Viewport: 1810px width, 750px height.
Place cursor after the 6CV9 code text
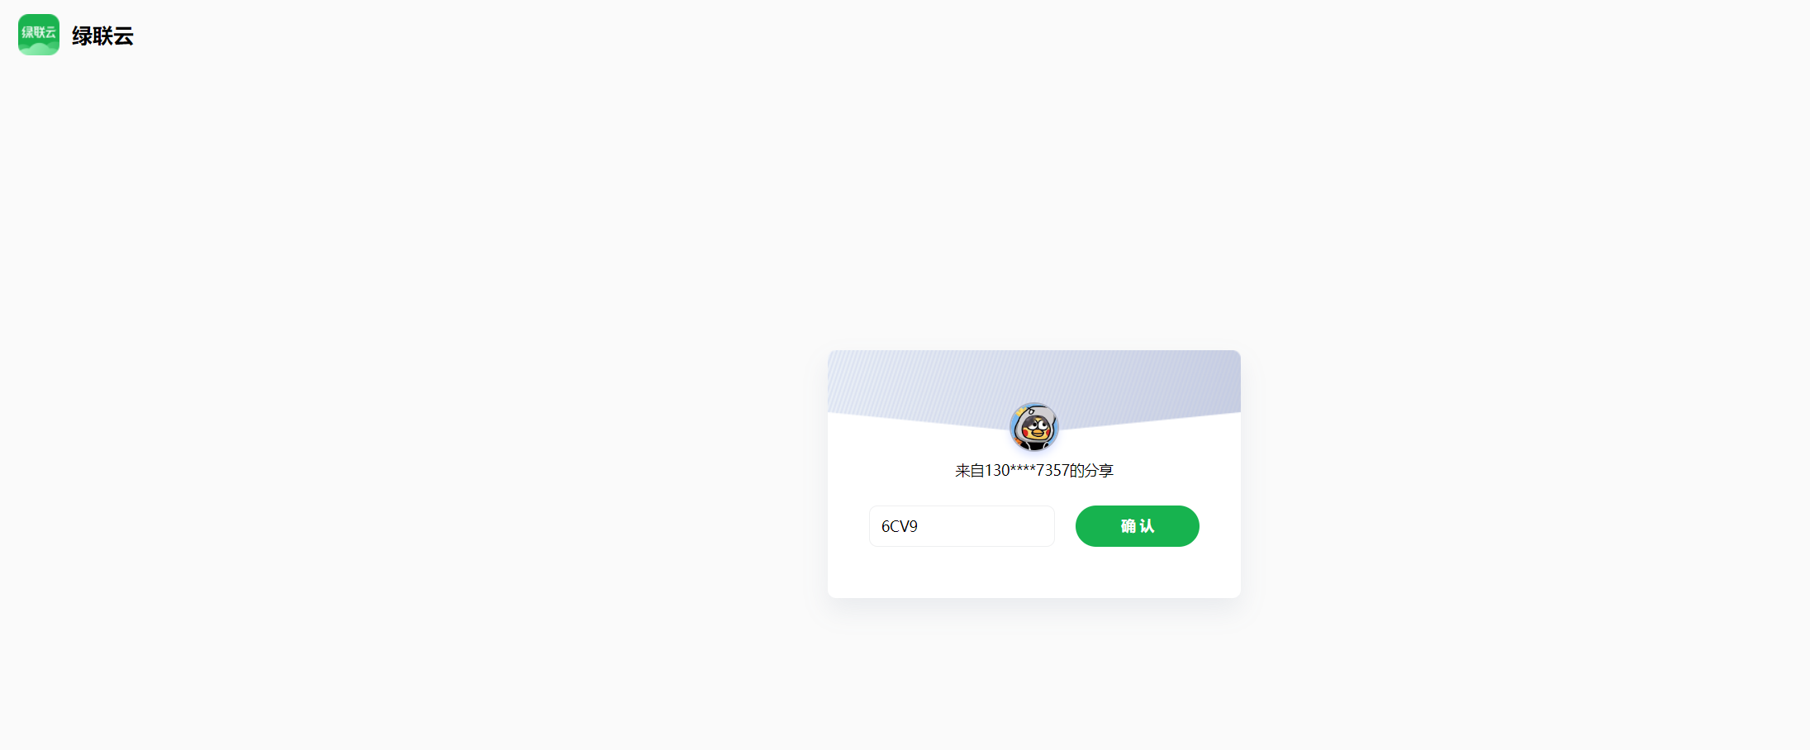click(x=919, y=526)
